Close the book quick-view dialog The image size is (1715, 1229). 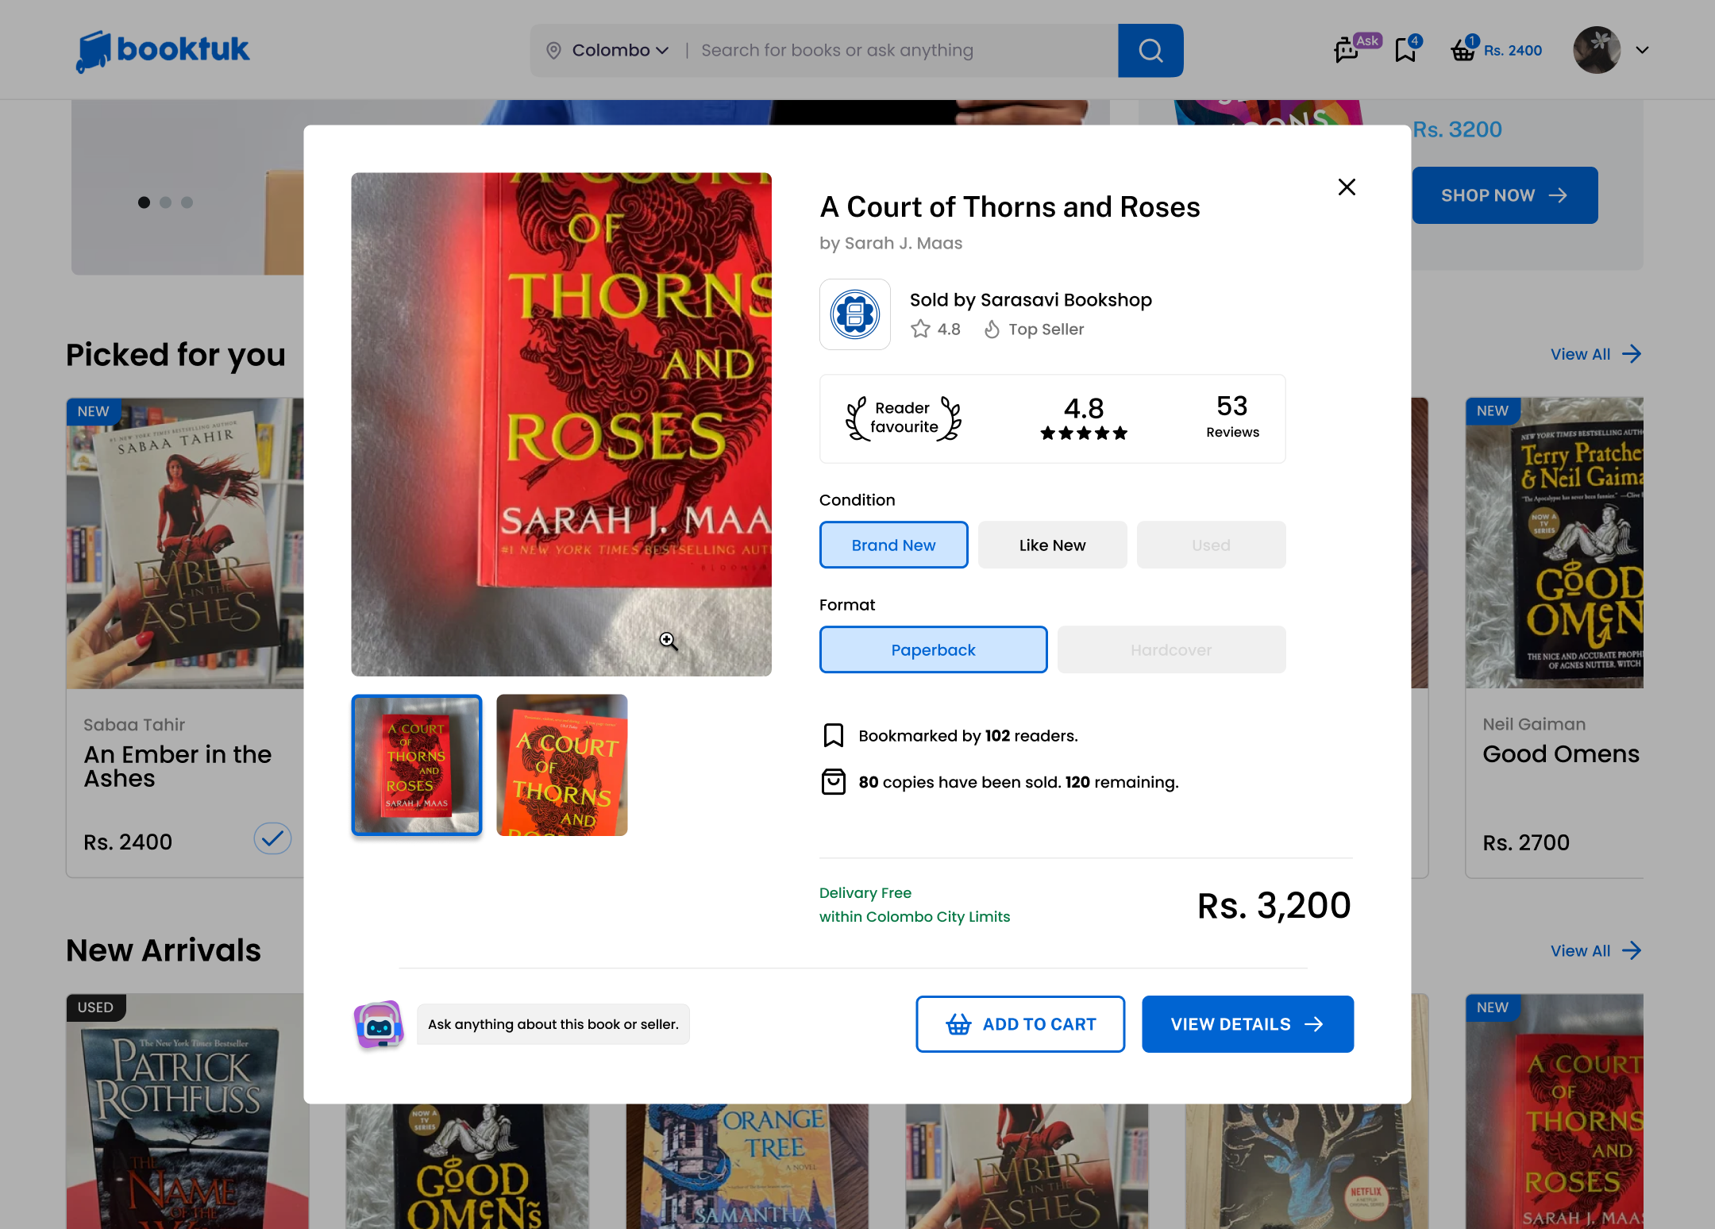click(1347, 187)
